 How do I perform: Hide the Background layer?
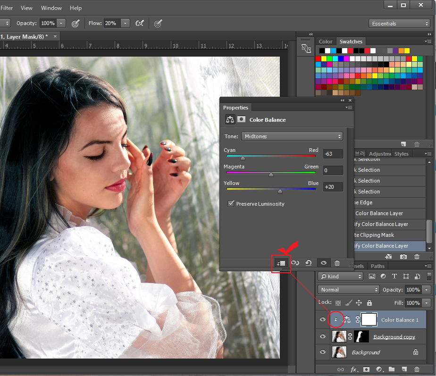323,352
